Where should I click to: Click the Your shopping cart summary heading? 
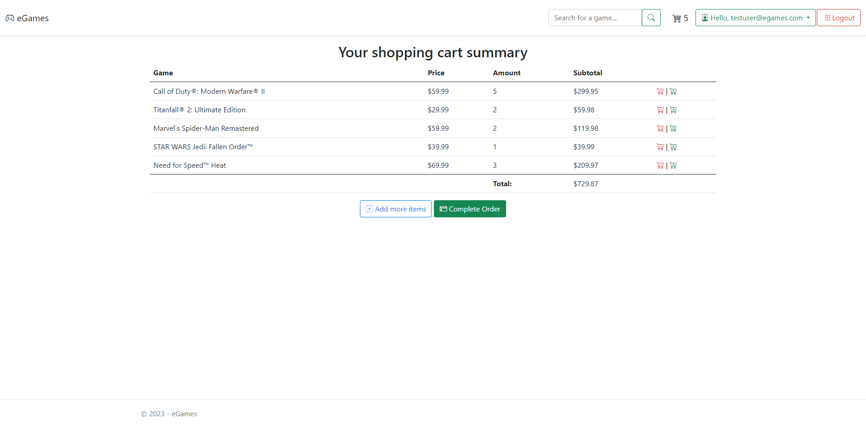433,53
